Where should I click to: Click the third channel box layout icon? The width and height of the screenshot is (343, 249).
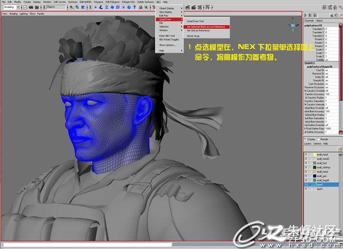pos(315,15)
